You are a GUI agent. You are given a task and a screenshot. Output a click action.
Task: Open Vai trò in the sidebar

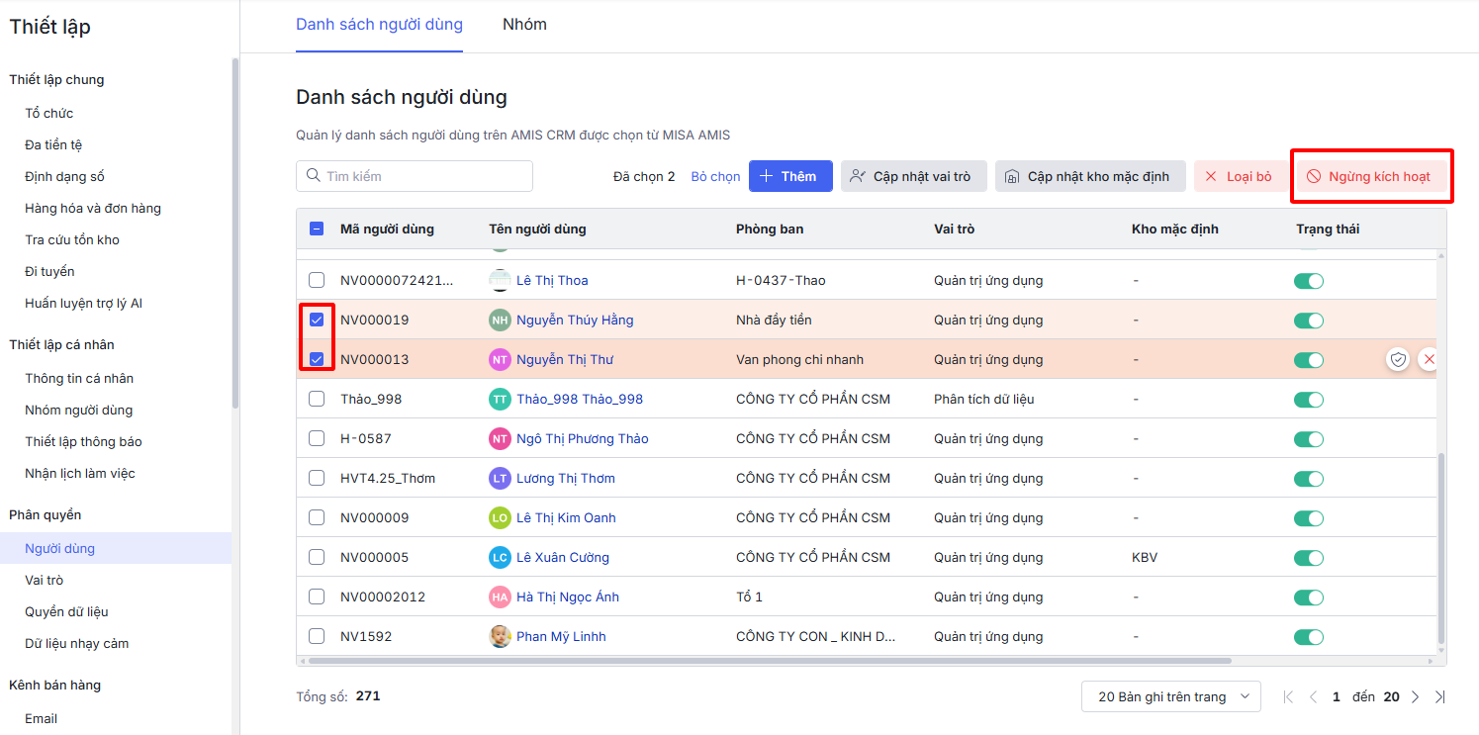pyautogui.click(x=45, y=580)
